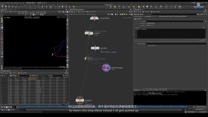The width and height of the screenshot is (208, 117).
Task: Click in the VEXpression code editor
Action: [x=171, y=33]
